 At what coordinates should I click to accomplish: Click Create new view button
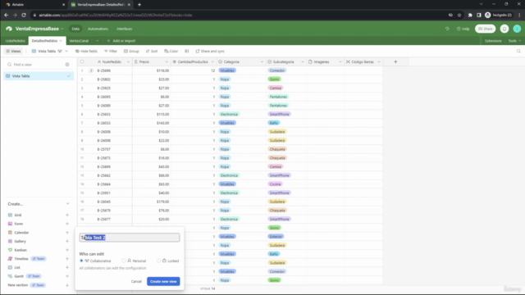pyautogui.click(x=163, y=281)
